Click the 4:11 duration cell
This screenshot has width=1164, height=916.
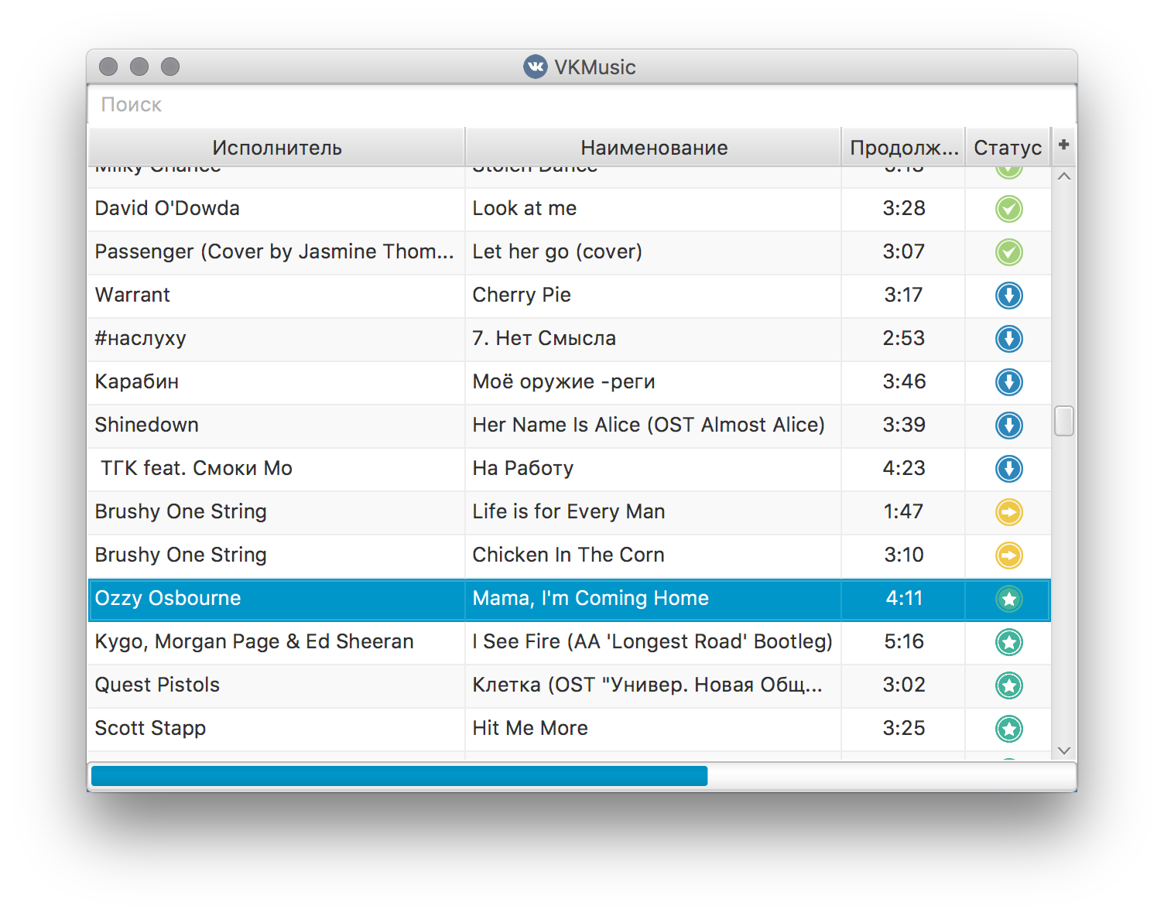pyautogui.click(x=903, y=599)
